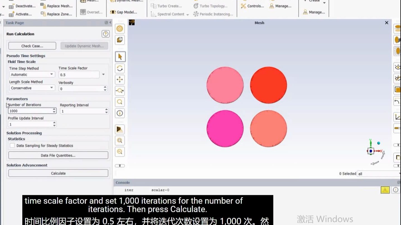
Task: Click the Verbosity spinner arrows
Action: pos(105,89)
